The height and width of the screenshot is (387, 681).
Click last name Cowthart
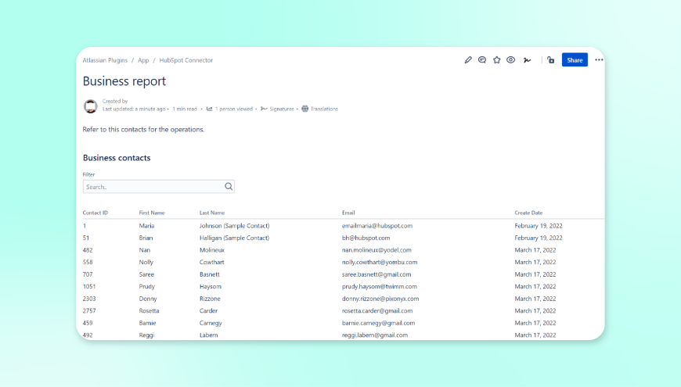pos(212,262)
